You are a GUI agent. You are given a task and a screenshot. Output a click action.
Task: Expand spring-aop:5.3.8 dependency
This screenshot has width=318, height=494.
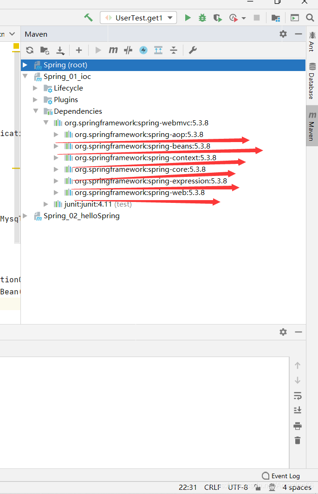pyautogui.click(x=56, y=134)
